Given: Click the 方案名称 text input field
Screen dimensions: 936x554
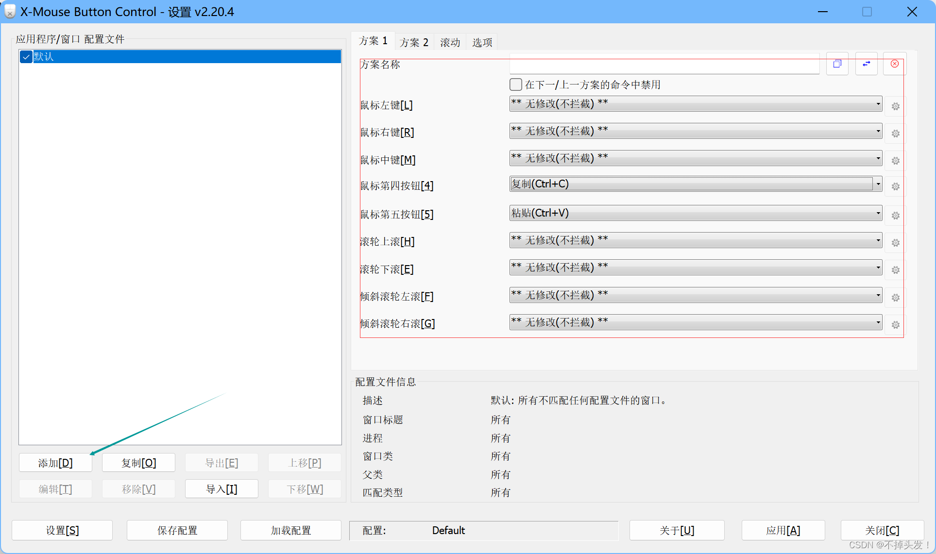Looking at the screenshot, I should click(664, 65).
